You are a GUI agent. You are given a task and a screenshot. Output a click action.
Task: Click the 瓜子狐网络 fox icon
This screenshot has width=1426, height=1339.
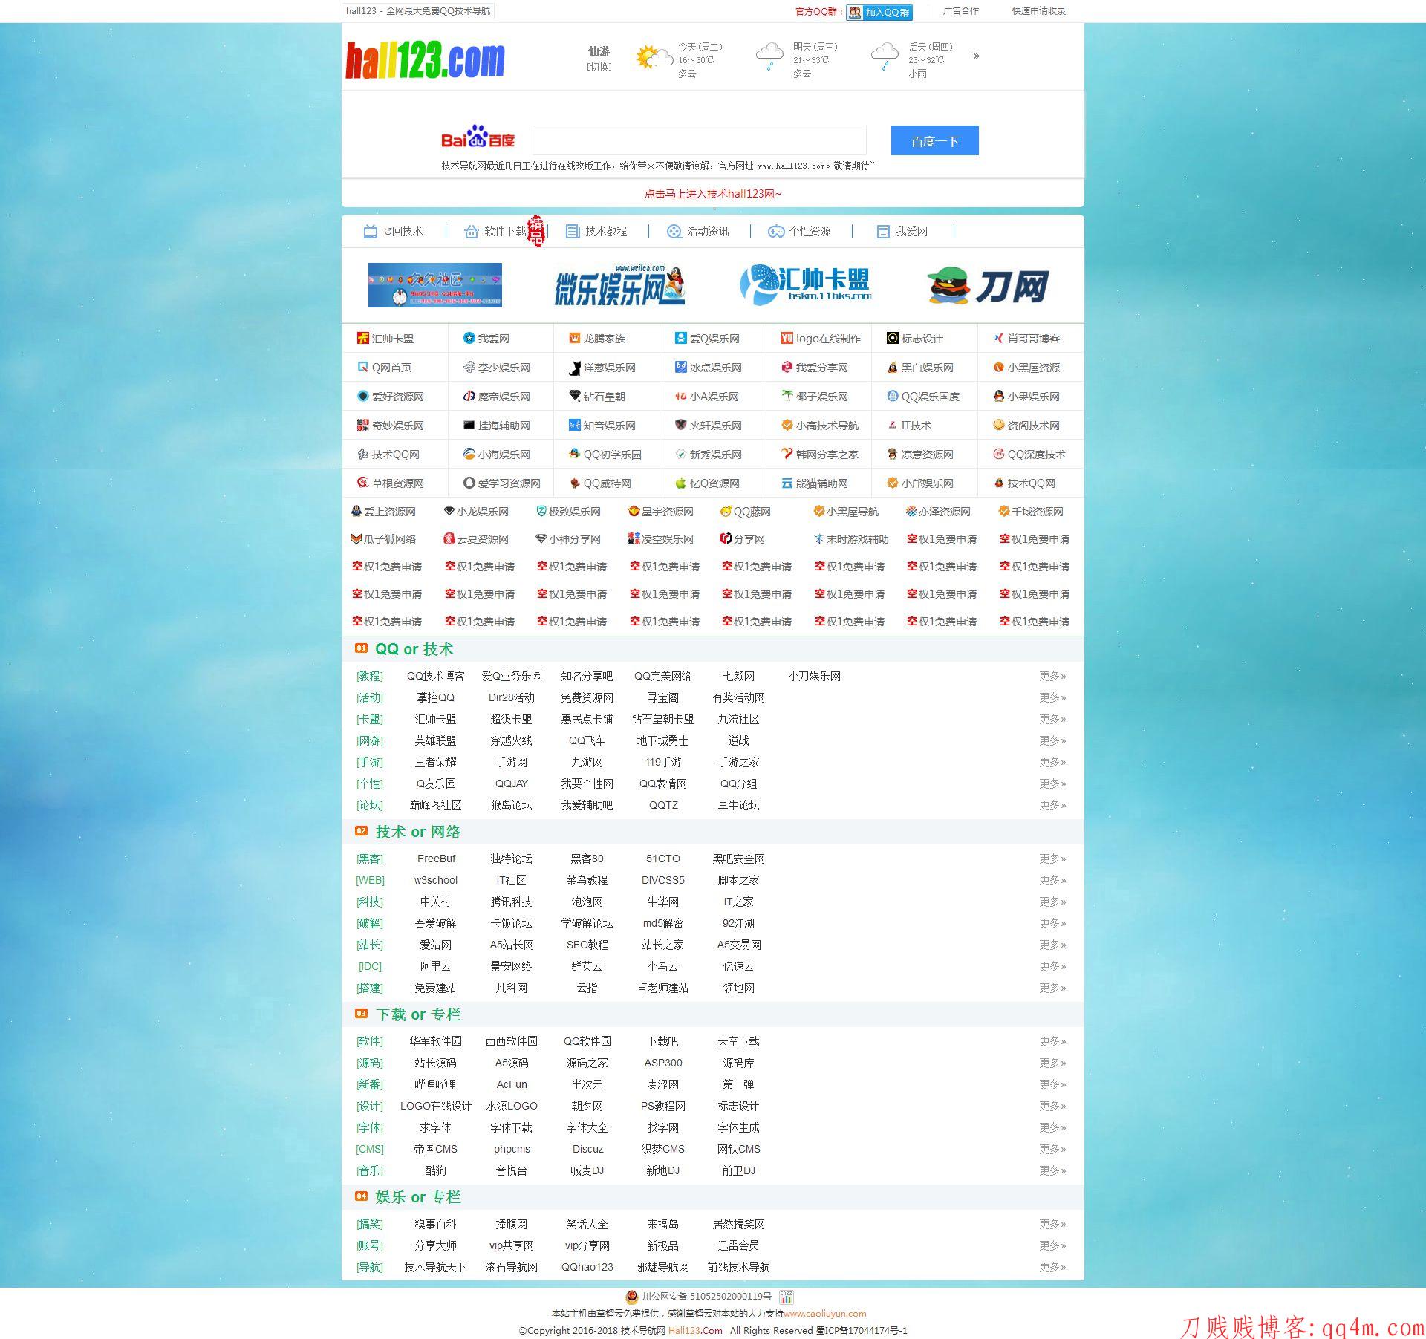[x=356, y=539]
